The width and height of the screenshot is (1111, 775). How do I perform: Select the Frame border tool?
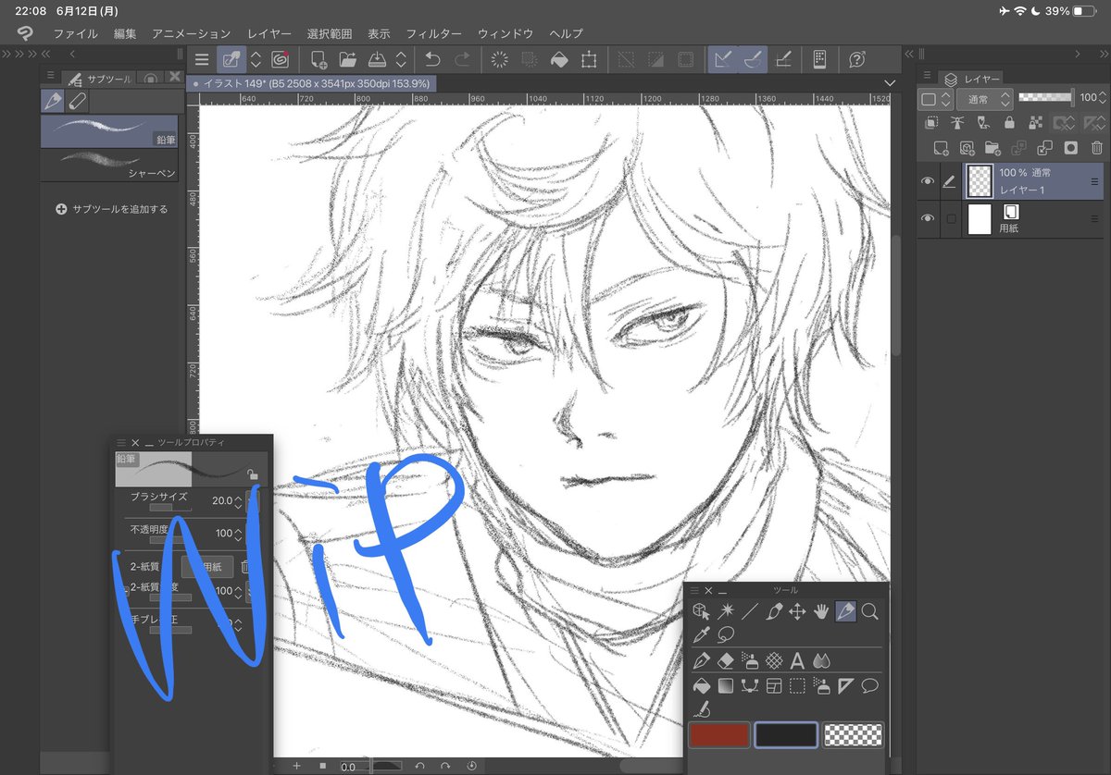[773, 685]
